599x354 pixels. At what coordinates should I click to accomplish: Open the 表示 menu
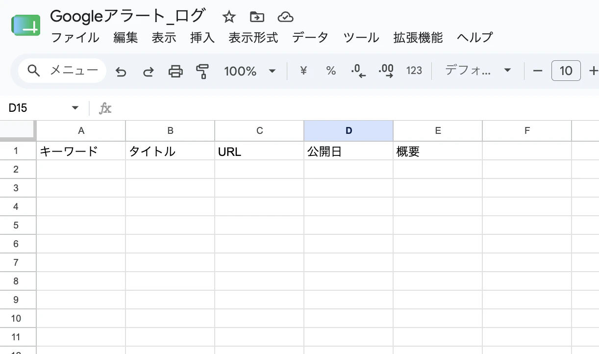[164, 38]
